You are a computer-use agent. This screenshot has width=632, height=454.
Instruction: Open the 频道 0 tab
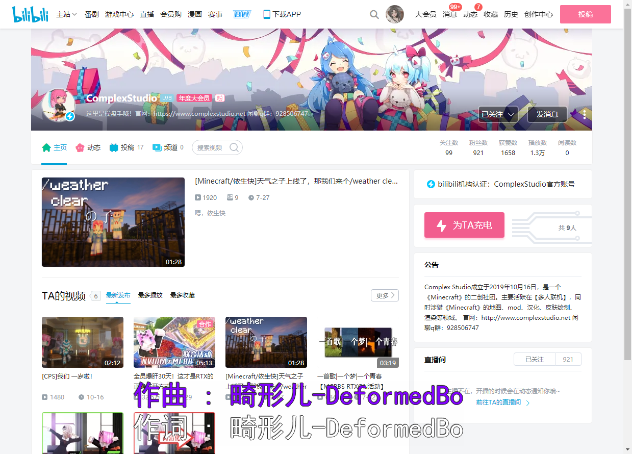tap(168, 147)
